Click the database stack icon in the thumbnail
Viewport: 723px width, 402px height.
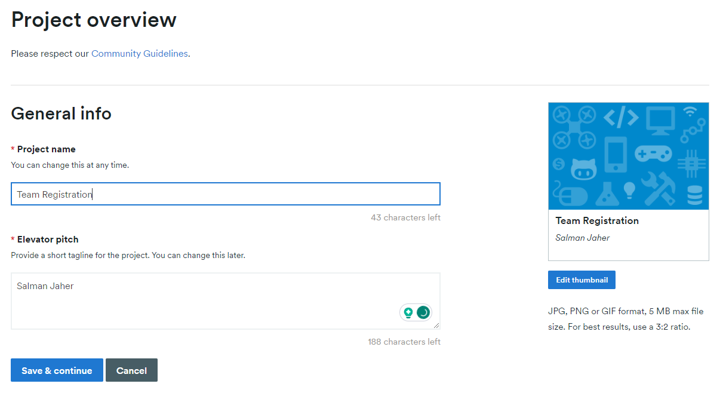click(695, 194)
